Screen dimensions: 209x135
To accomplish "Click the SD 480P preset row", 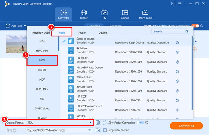I will [x=125, y=117].
